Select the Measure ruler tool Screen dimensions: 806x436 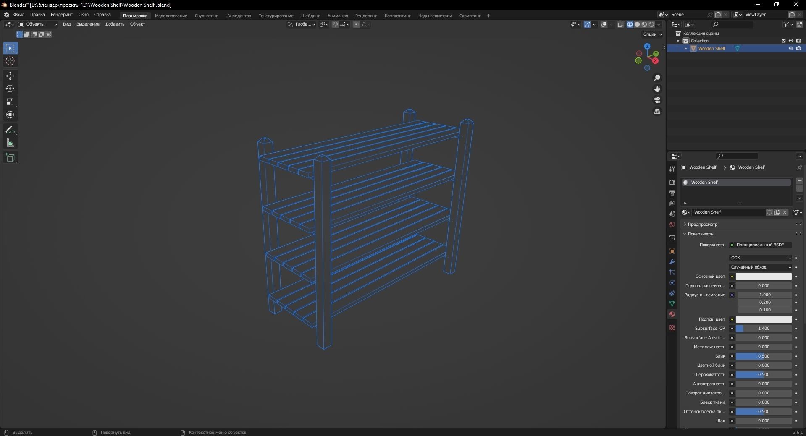coord(10,143)
